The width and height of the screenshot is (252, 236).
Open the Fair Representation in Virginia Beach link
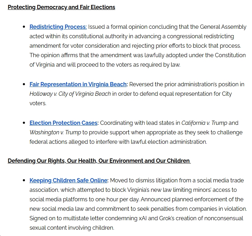pyautogui.click(x=78, y=85)
